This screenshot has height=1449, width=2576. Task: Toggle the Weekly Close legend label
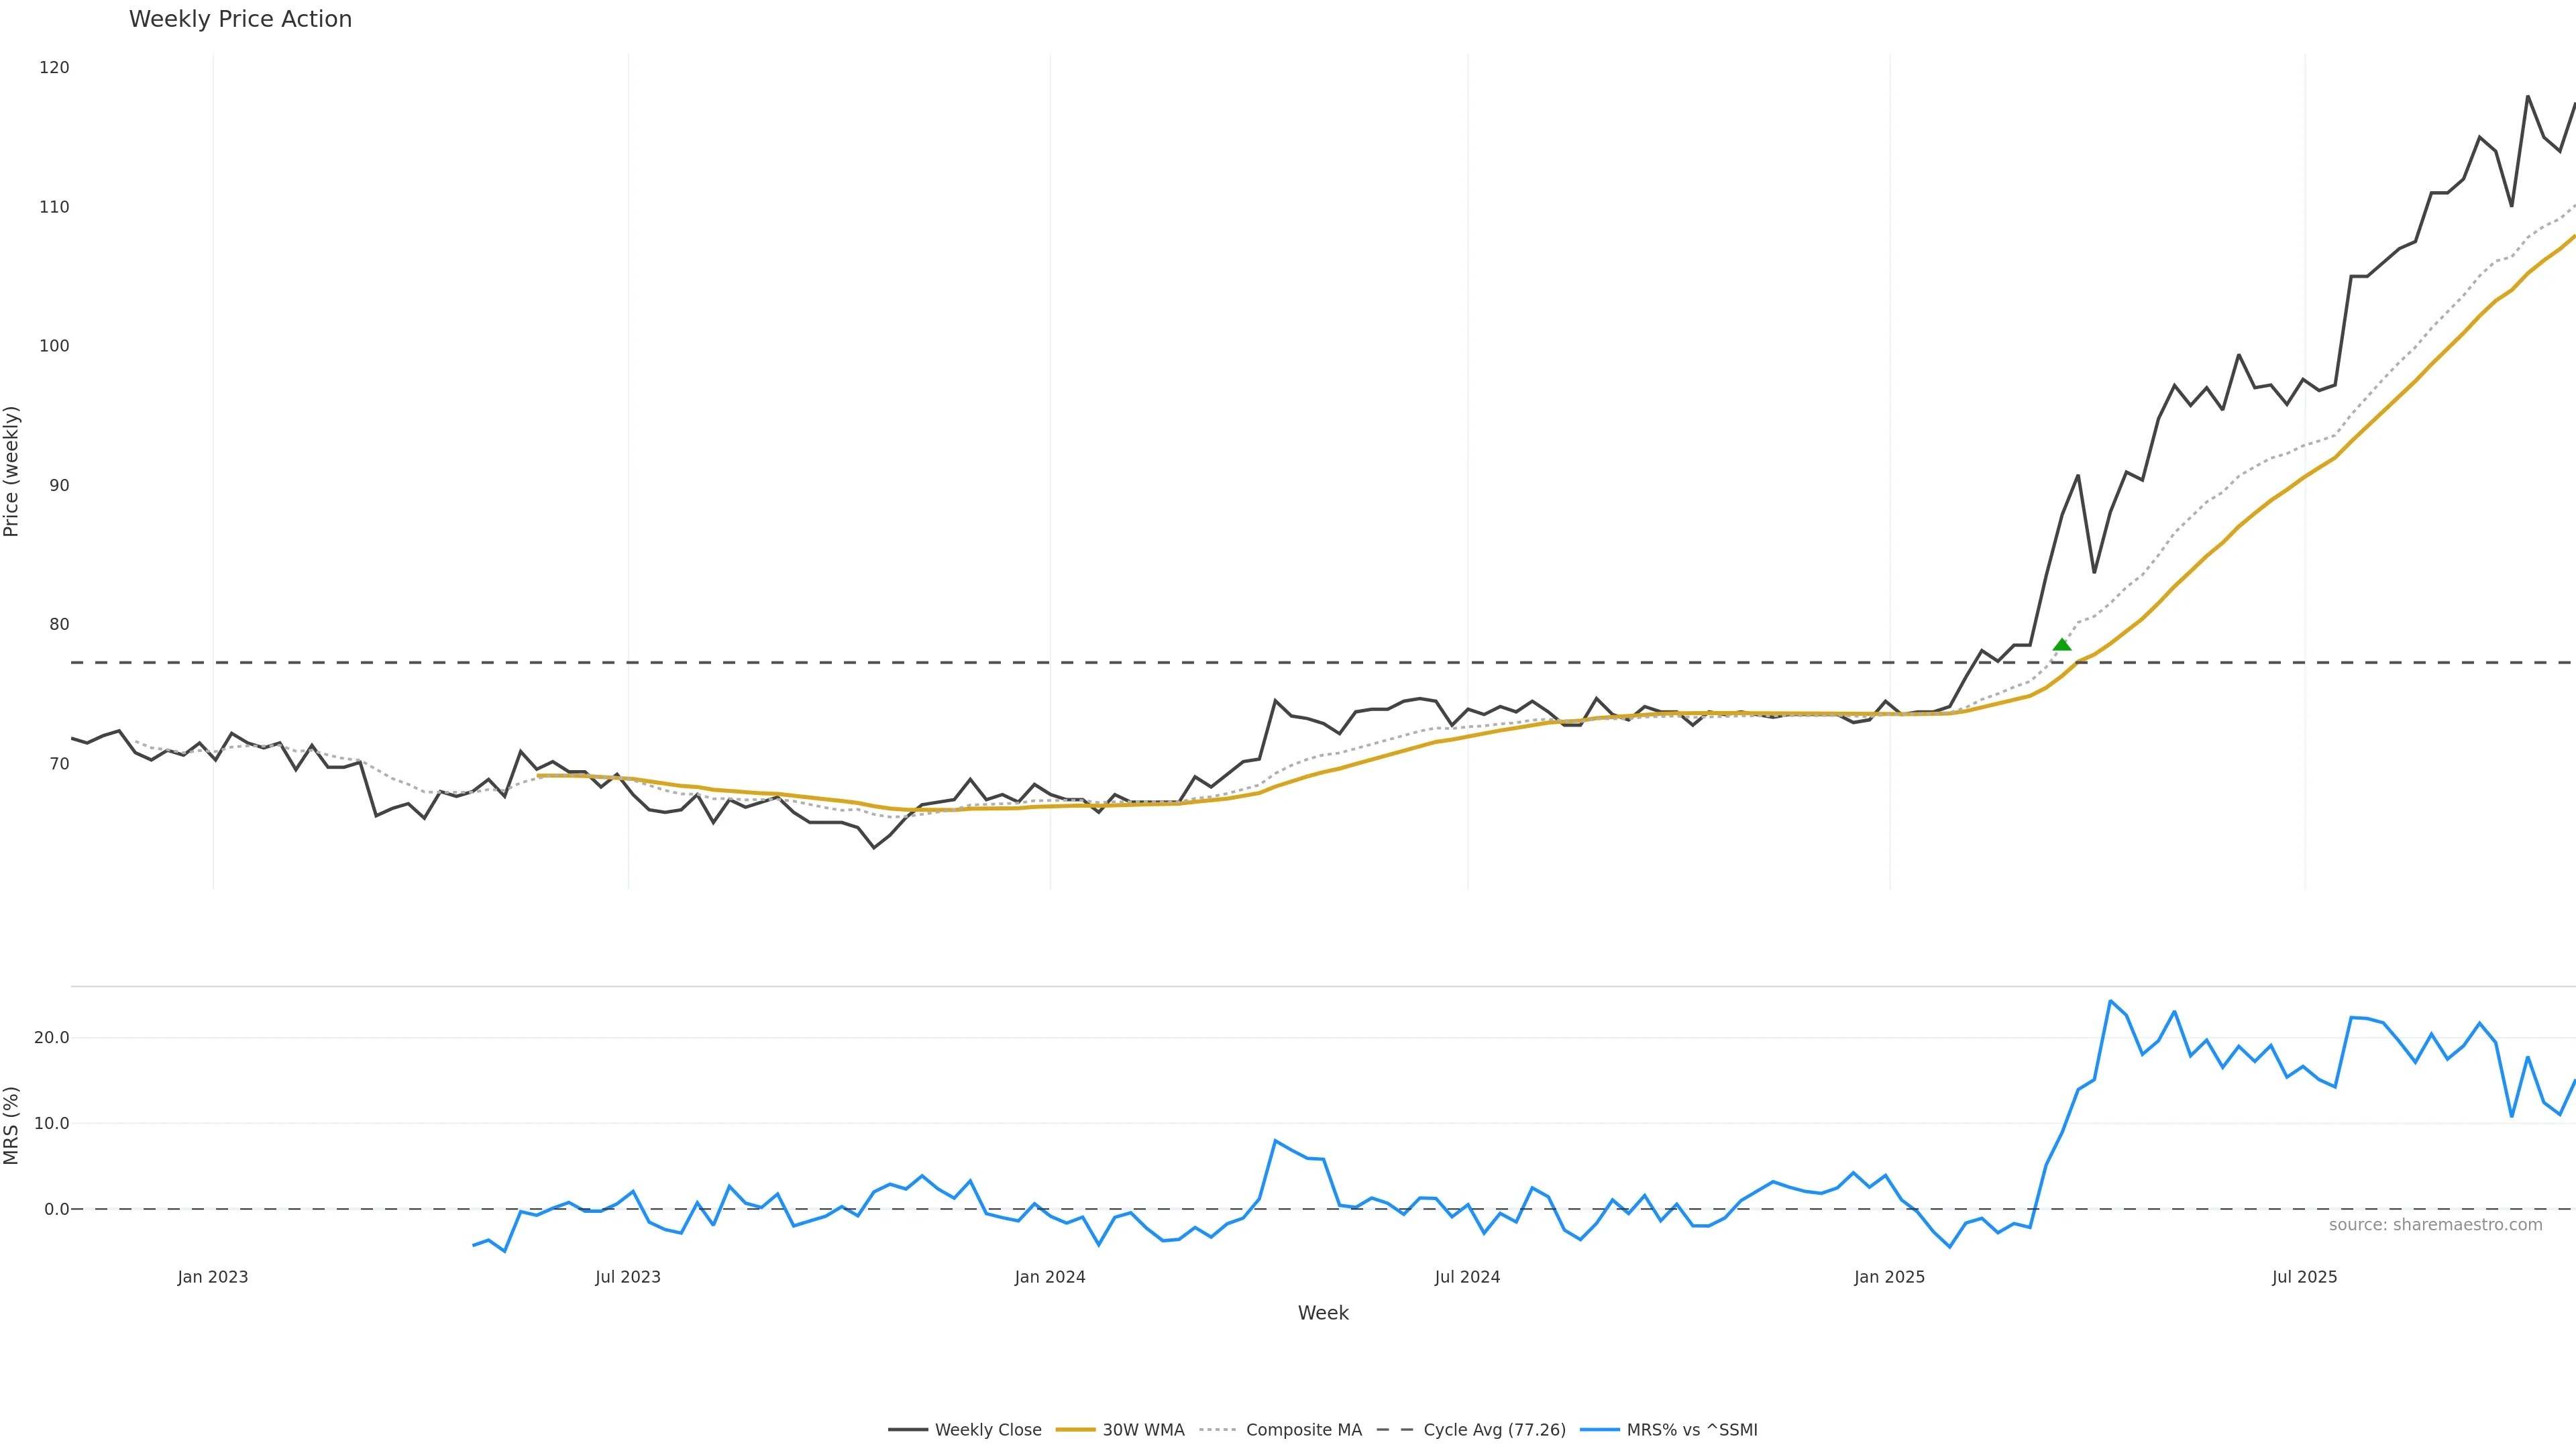click(988, 1430)
